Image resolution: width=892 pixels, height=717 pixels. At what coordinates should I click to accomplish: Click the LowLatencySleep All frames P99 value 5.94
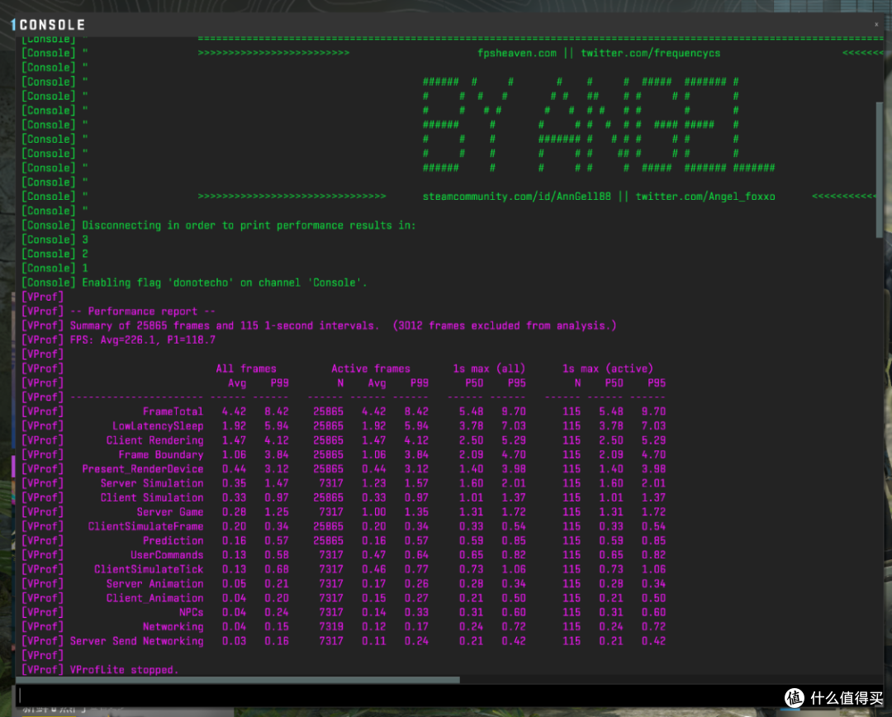click(x=277, y=425)
